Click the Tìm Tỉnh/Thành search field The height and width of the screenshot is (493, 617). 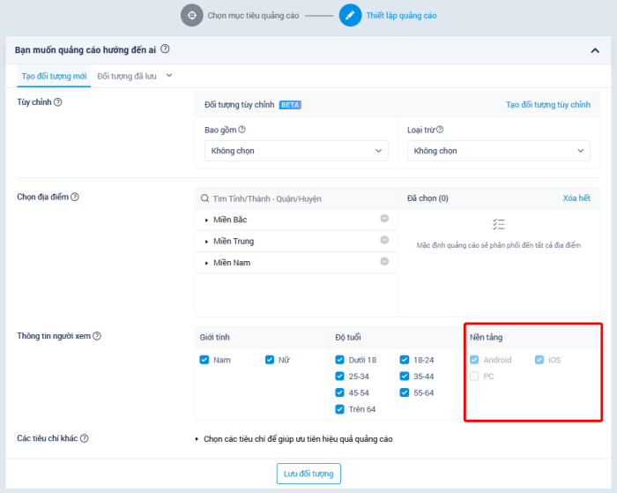coord(295,198)
